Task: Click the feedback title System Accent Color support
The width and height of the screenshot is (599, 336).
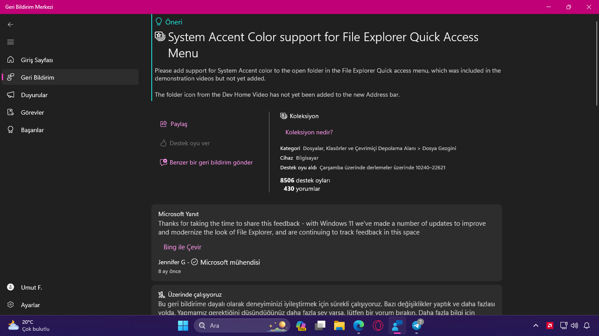Action: tap(323, 45)
